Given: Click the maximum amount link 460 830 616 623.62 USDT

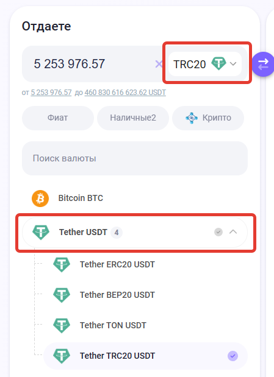Looking at the screenshot, I should point(125,93).
